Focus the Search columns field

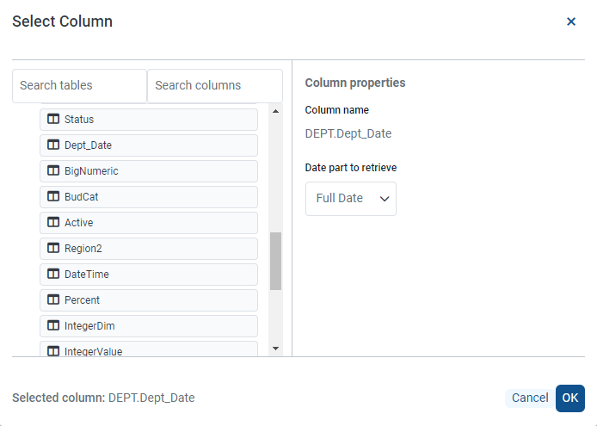[215, 86]
